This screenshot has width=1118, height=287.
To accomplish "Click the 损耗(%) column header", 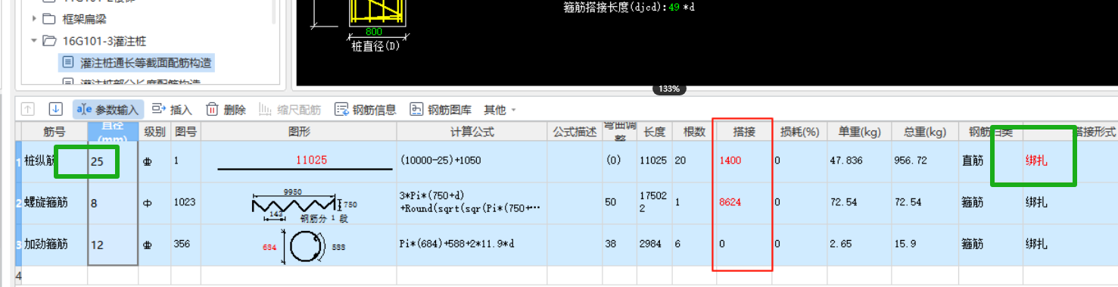I will [800, 131].
